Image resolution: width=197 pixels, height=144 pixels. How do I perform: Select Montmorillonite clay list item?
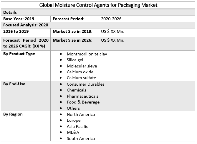click(x=87, y=54)
